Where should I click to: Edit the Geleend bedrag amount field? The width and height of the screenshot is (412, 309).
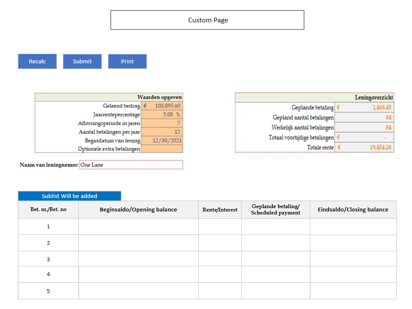(162, 106)
